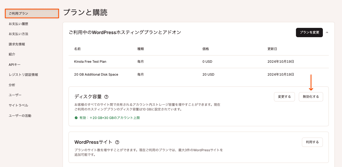Image resolution: width=342 pixels, height=167 pixels.
Task: Click the プランを変更 button
Action: pos(309,33)
